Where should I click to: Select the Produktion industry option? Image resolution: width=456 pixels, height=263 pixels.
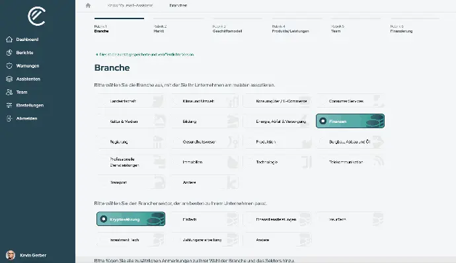(x=277, y=141)
